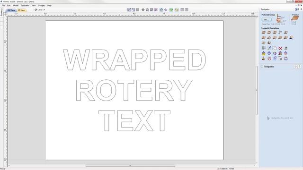The image size is (303, 170).
Task: Select the Profile toolpath icon
Action: click(x=264, y=33)
